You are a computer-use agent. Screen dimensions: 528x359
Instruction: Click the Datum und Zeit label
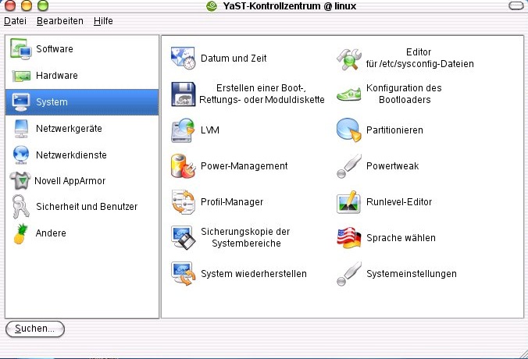(234, 59)
